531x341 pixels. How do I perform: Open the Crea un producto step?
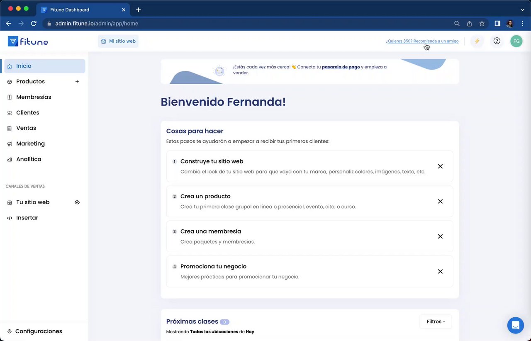tap(309, 201)
